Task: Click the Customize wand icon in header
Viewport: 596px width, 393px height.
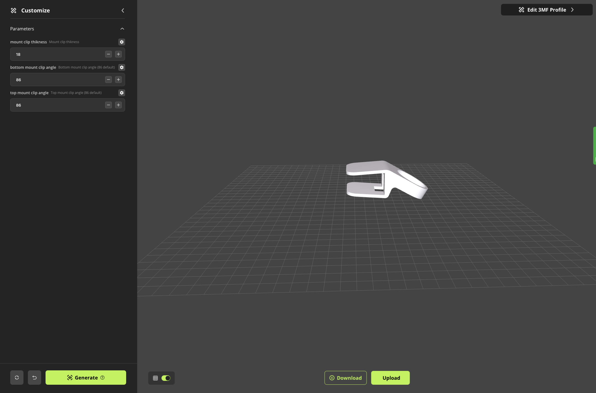Action: pyautogui.click(x=14, y=10)
